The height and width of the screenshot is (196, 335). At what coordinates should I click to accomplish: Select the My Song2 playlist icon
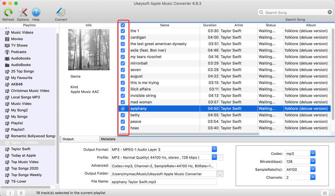pos(7,110)
